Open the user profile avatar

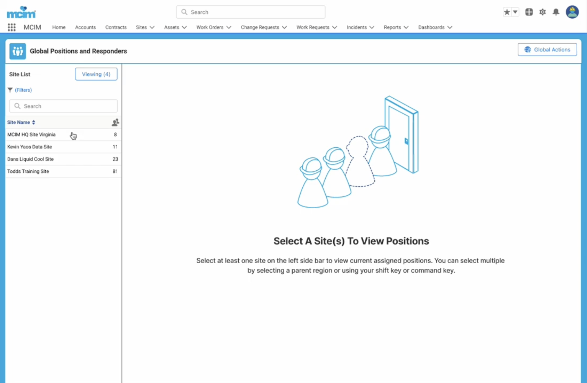[x=572, y=12]
